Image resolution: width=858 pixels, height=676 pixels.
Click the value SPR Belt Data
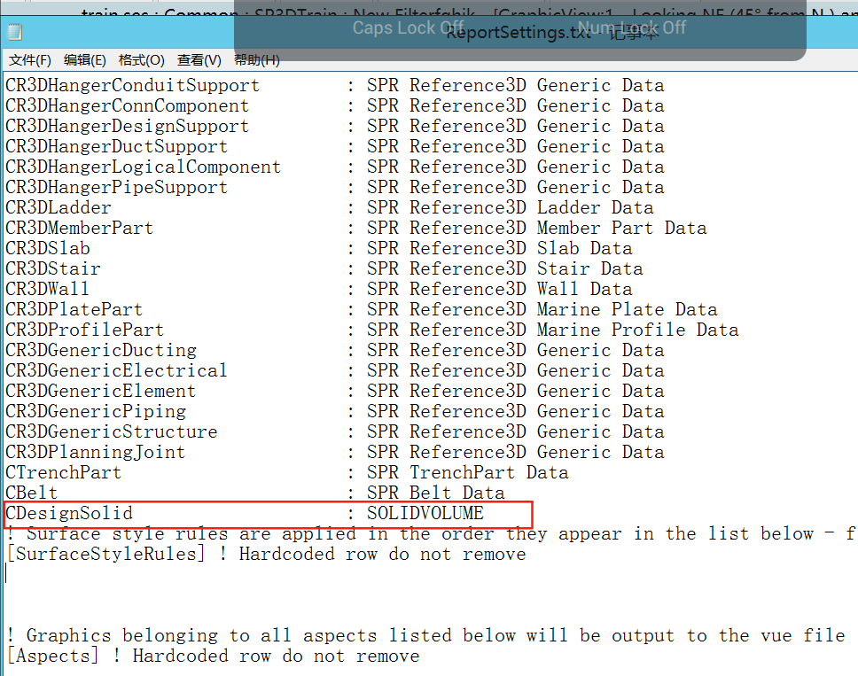435,493
